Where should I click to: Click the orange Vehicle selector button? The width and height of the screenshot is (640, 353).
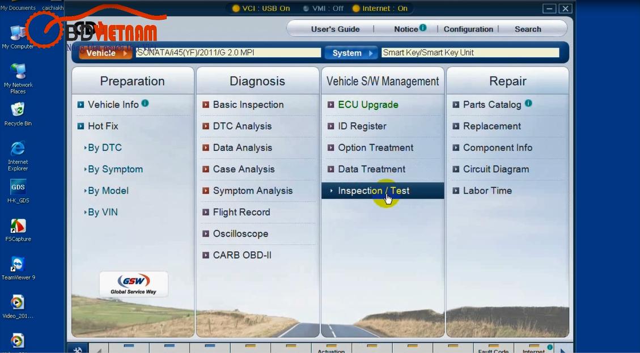click(x=105, y=53)
